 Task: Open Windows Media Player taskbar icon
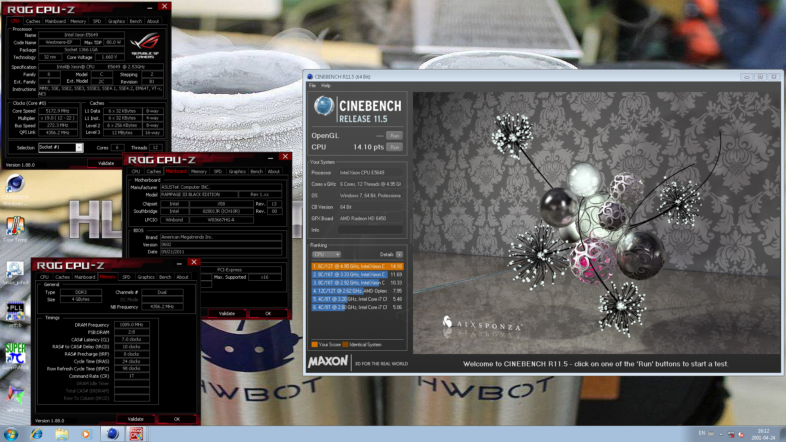(86, 434)
